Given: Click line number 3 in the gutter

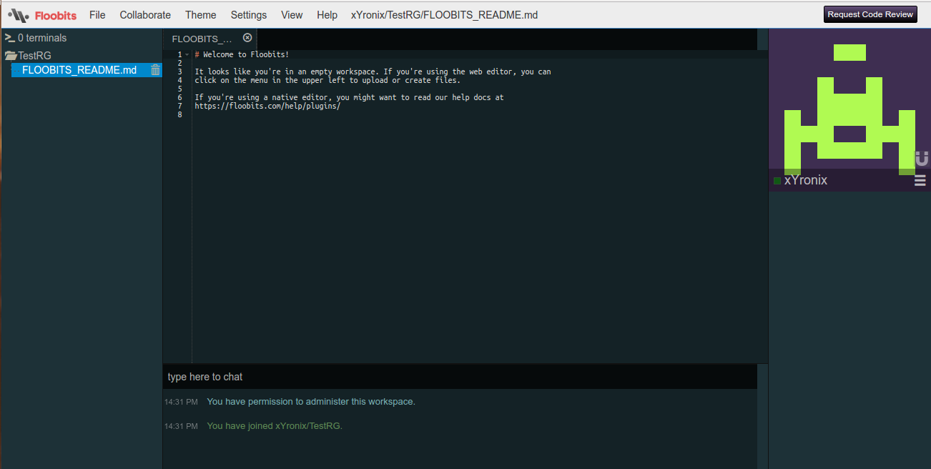Looking at the screenshot, I should tap(179, 71).
